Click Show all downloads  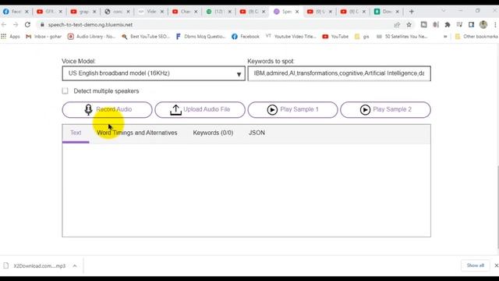tap(475, 265)
